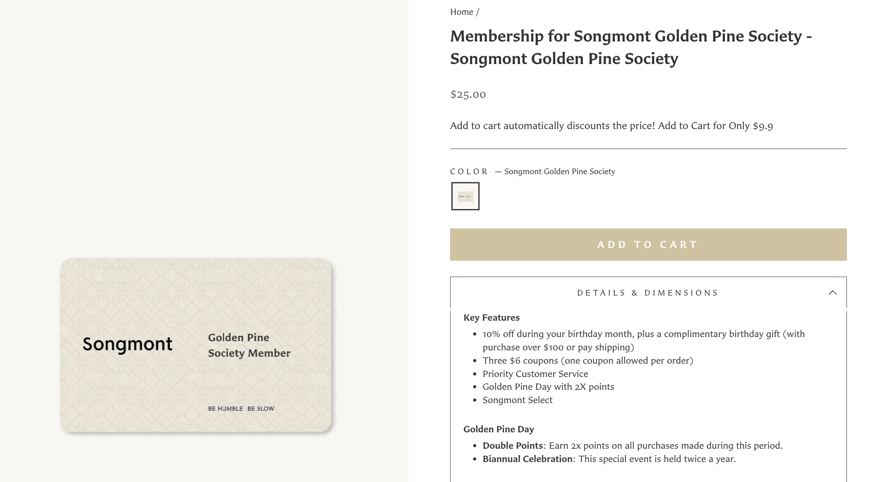
Task: Click the Key Features heading
Action: coord(491,318)
